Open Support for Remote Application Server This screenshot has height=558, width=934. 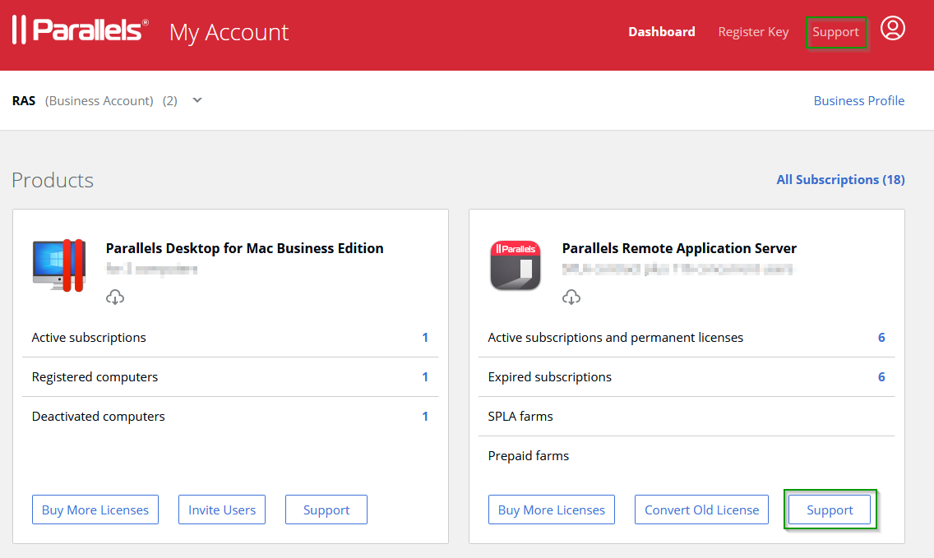click(829, 510)
